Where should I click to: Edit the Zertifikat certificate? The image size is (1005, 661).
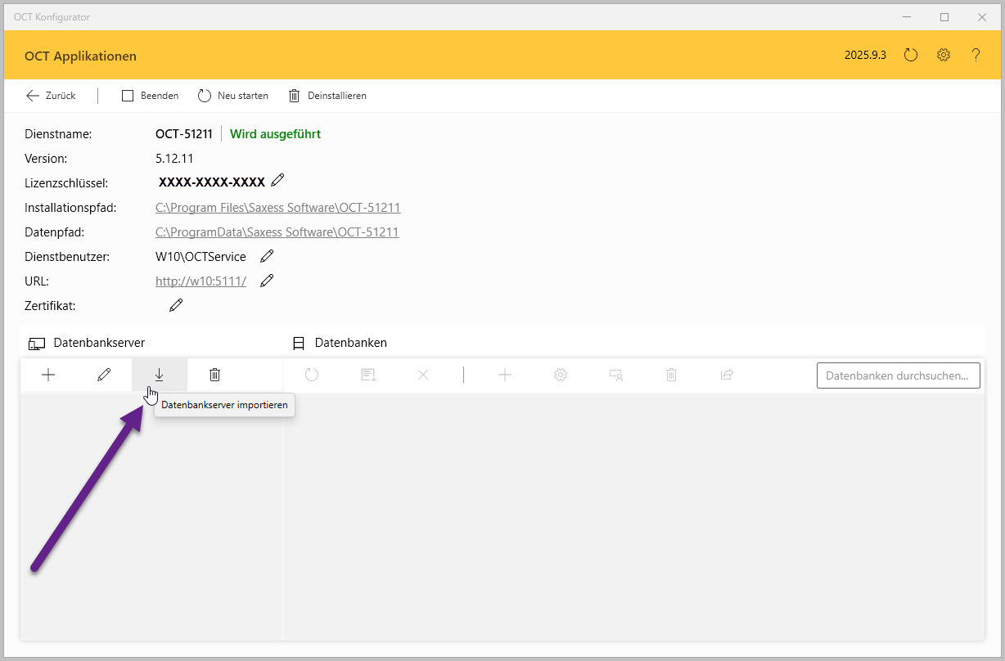[176, 306]
